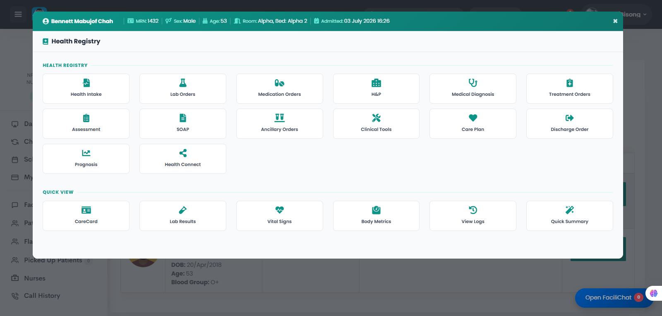The width and height of the screenshot is (662, 316).
Task: Open the Lab Orders flask icon
Action: pos(183,83)
